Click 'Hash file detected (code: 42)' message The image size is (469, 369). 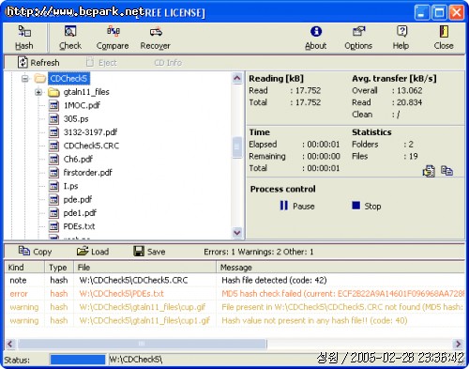274,280
